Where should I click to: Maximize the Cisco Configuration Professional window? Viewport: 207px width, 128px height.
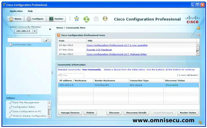pyautogui.click(x=198, y=5)
